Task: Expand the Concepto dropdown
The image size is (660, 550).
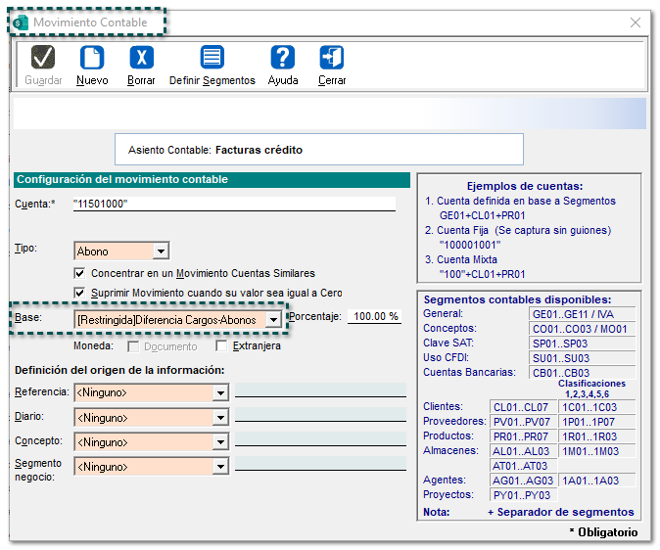Action: click(x=220, y=442)
